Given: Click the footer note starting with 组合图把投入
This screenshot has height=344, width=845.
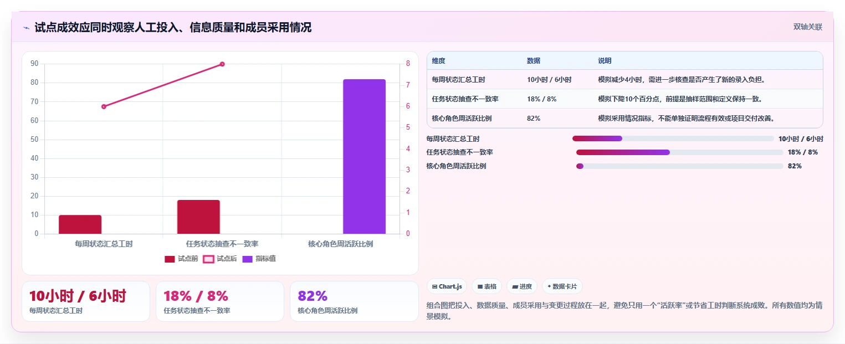Looking at the screenshot, I should click(x=624, y=311).
